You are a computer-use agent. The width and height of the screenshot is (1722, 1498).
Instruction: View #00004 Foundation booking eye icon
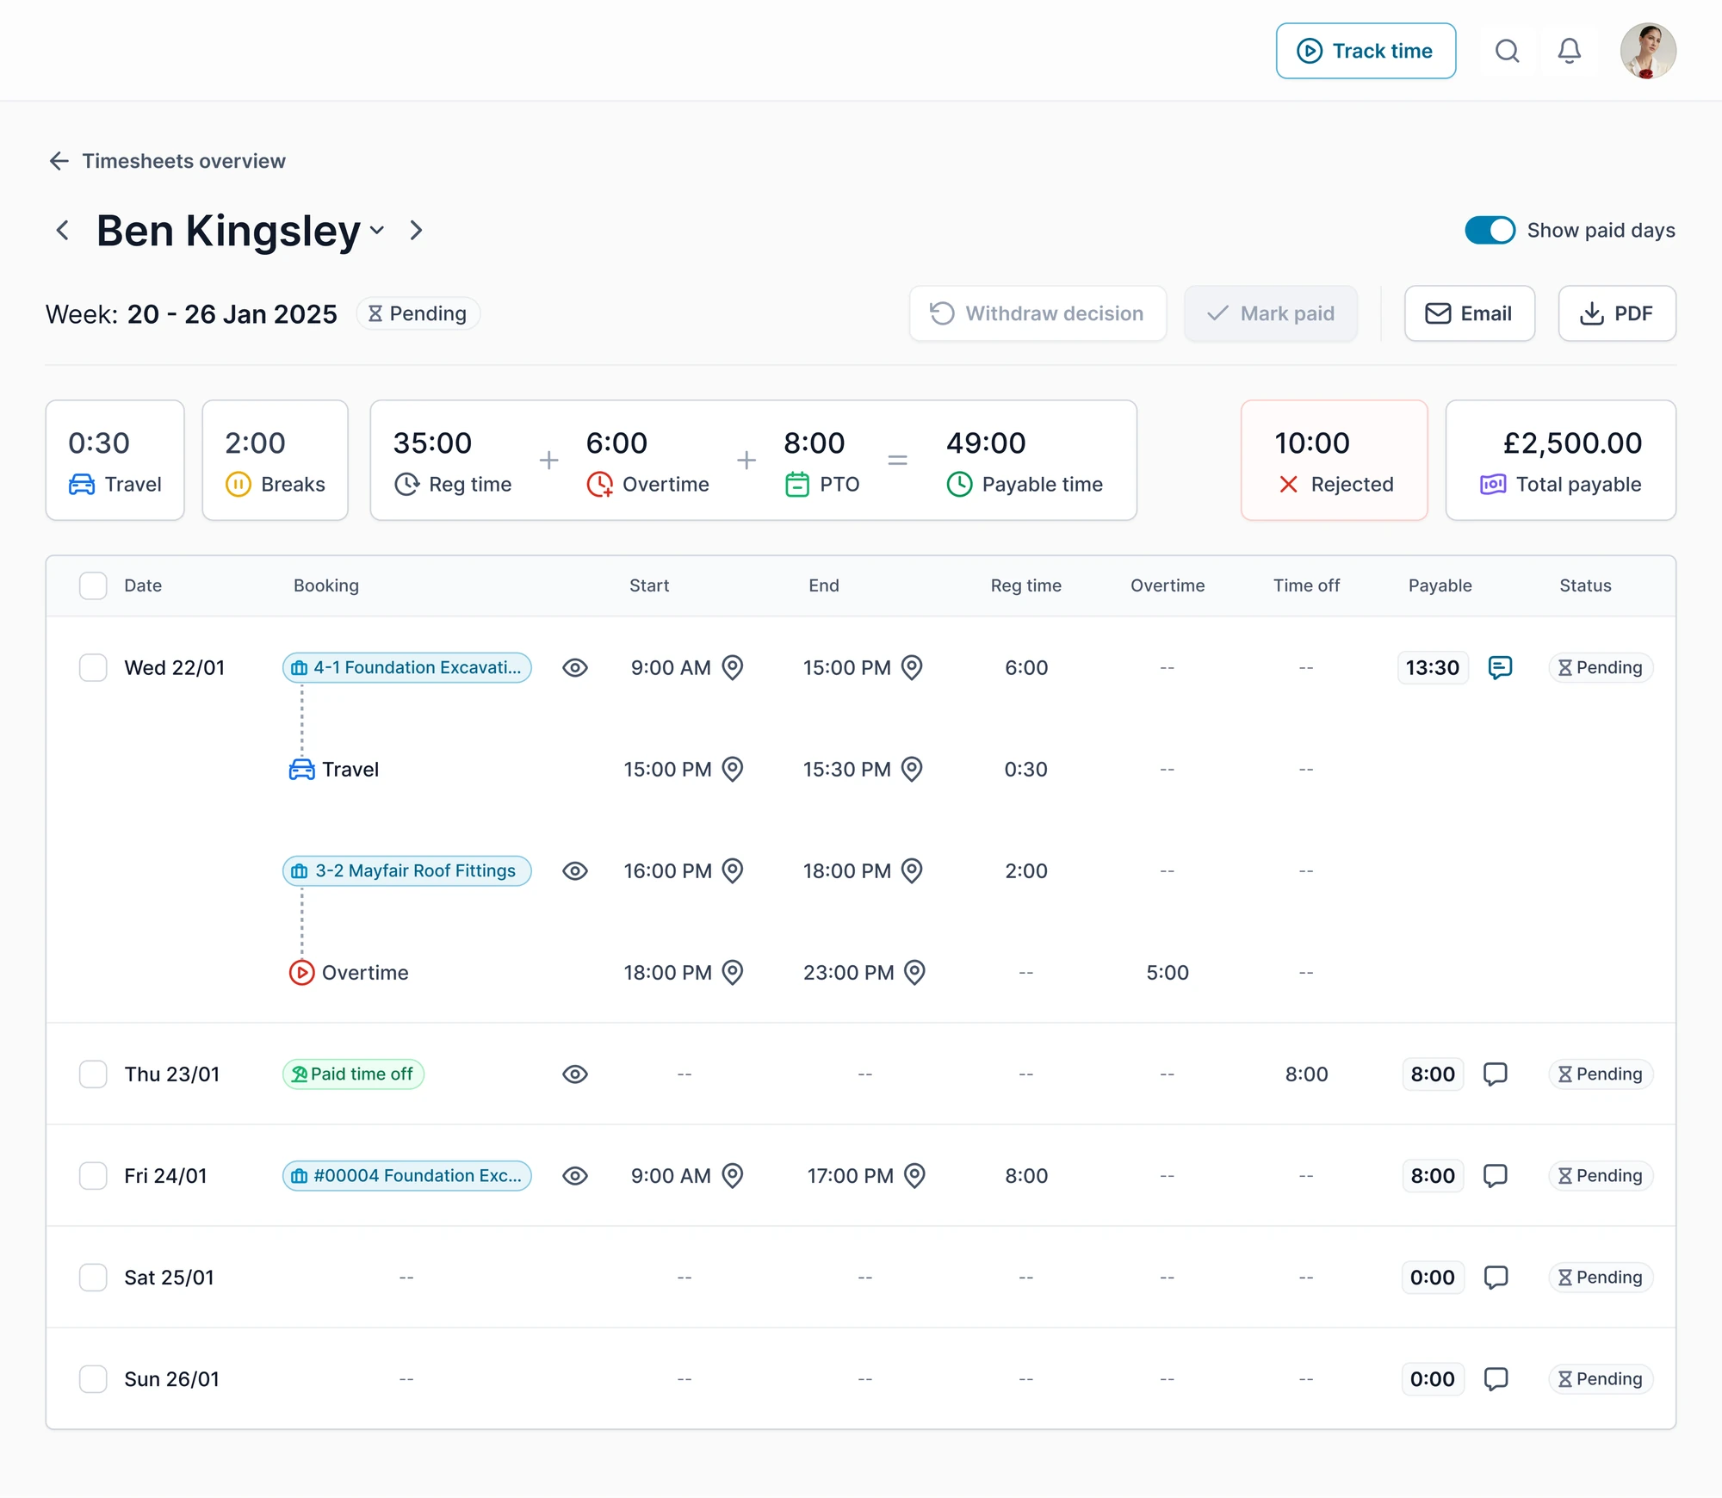(x=575, y=1175)
